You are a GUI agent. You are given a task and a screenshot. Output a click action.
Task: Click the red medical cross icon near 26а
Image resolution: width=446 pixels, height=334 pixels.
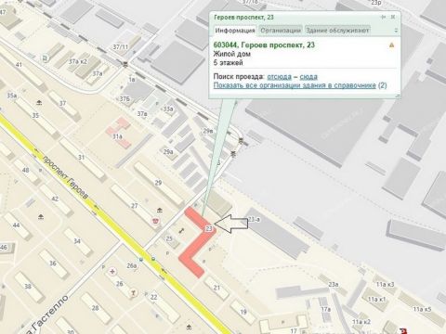pyautogui.click(x=112, y=272)
